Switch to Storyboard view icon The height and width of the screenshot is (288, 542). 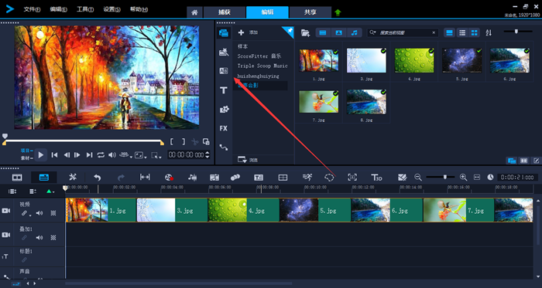point(17,177)
